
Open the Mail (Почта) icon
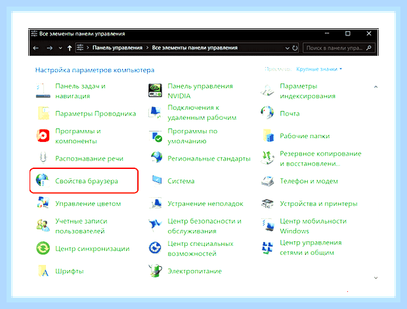coord(267,113)
